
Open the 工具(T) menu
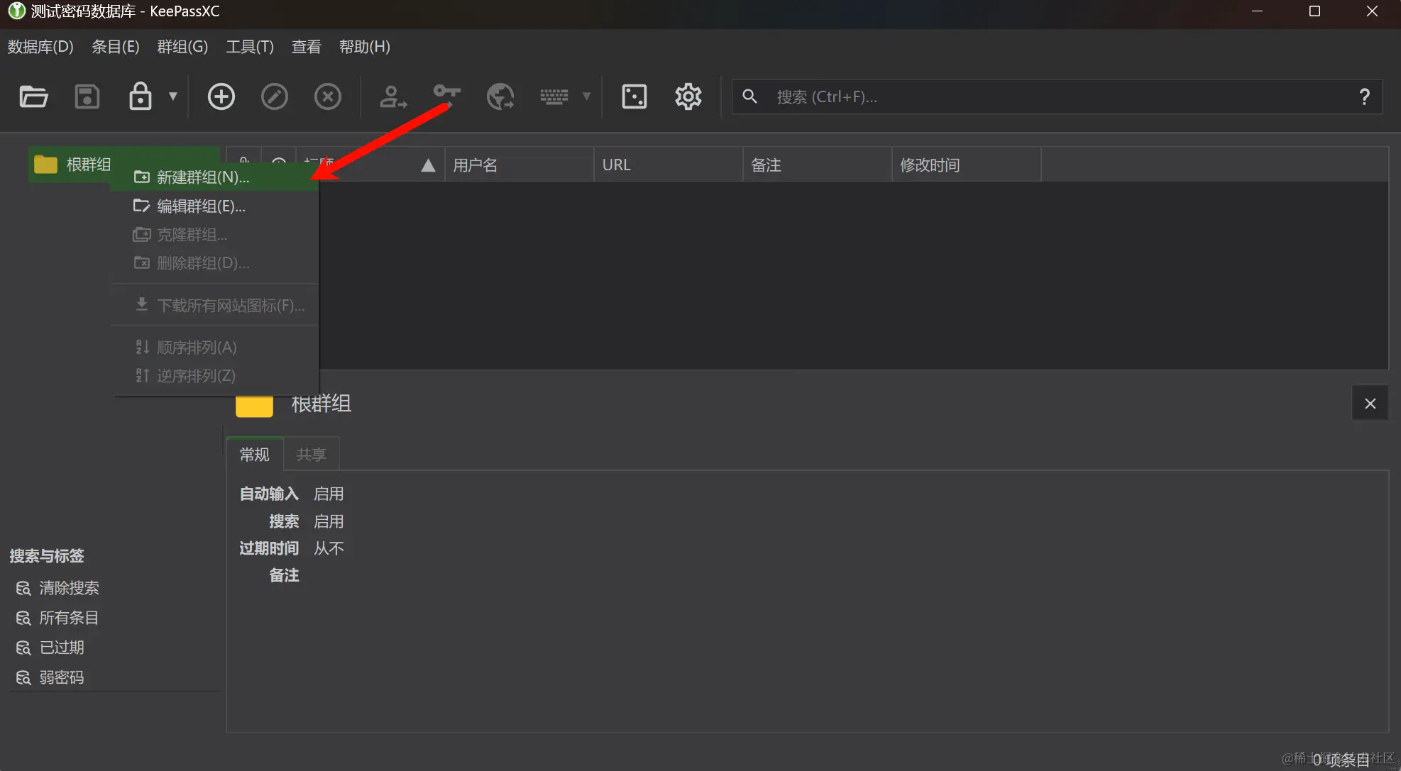(x=249, y=47)
